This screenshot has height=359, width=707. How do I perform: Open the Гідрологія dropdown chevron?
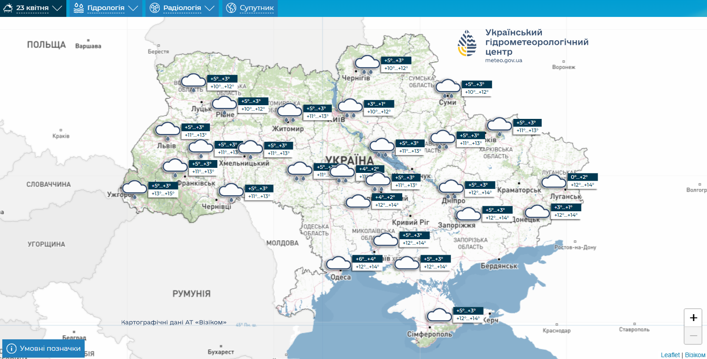click(133, 8)
